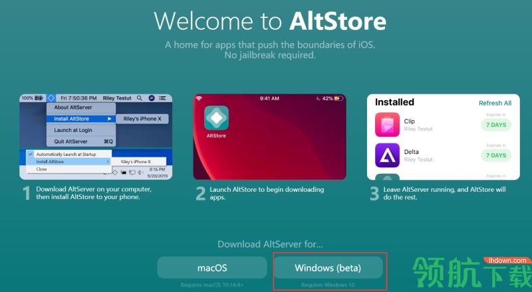Viewport: 532px width, 292px height.
Task: Open the first screenshot showing the AltServer menu
Action: (96, 137)
